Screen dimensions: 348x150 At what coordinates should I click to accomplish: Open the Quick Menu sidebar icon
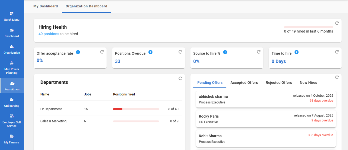click(12, 14)
